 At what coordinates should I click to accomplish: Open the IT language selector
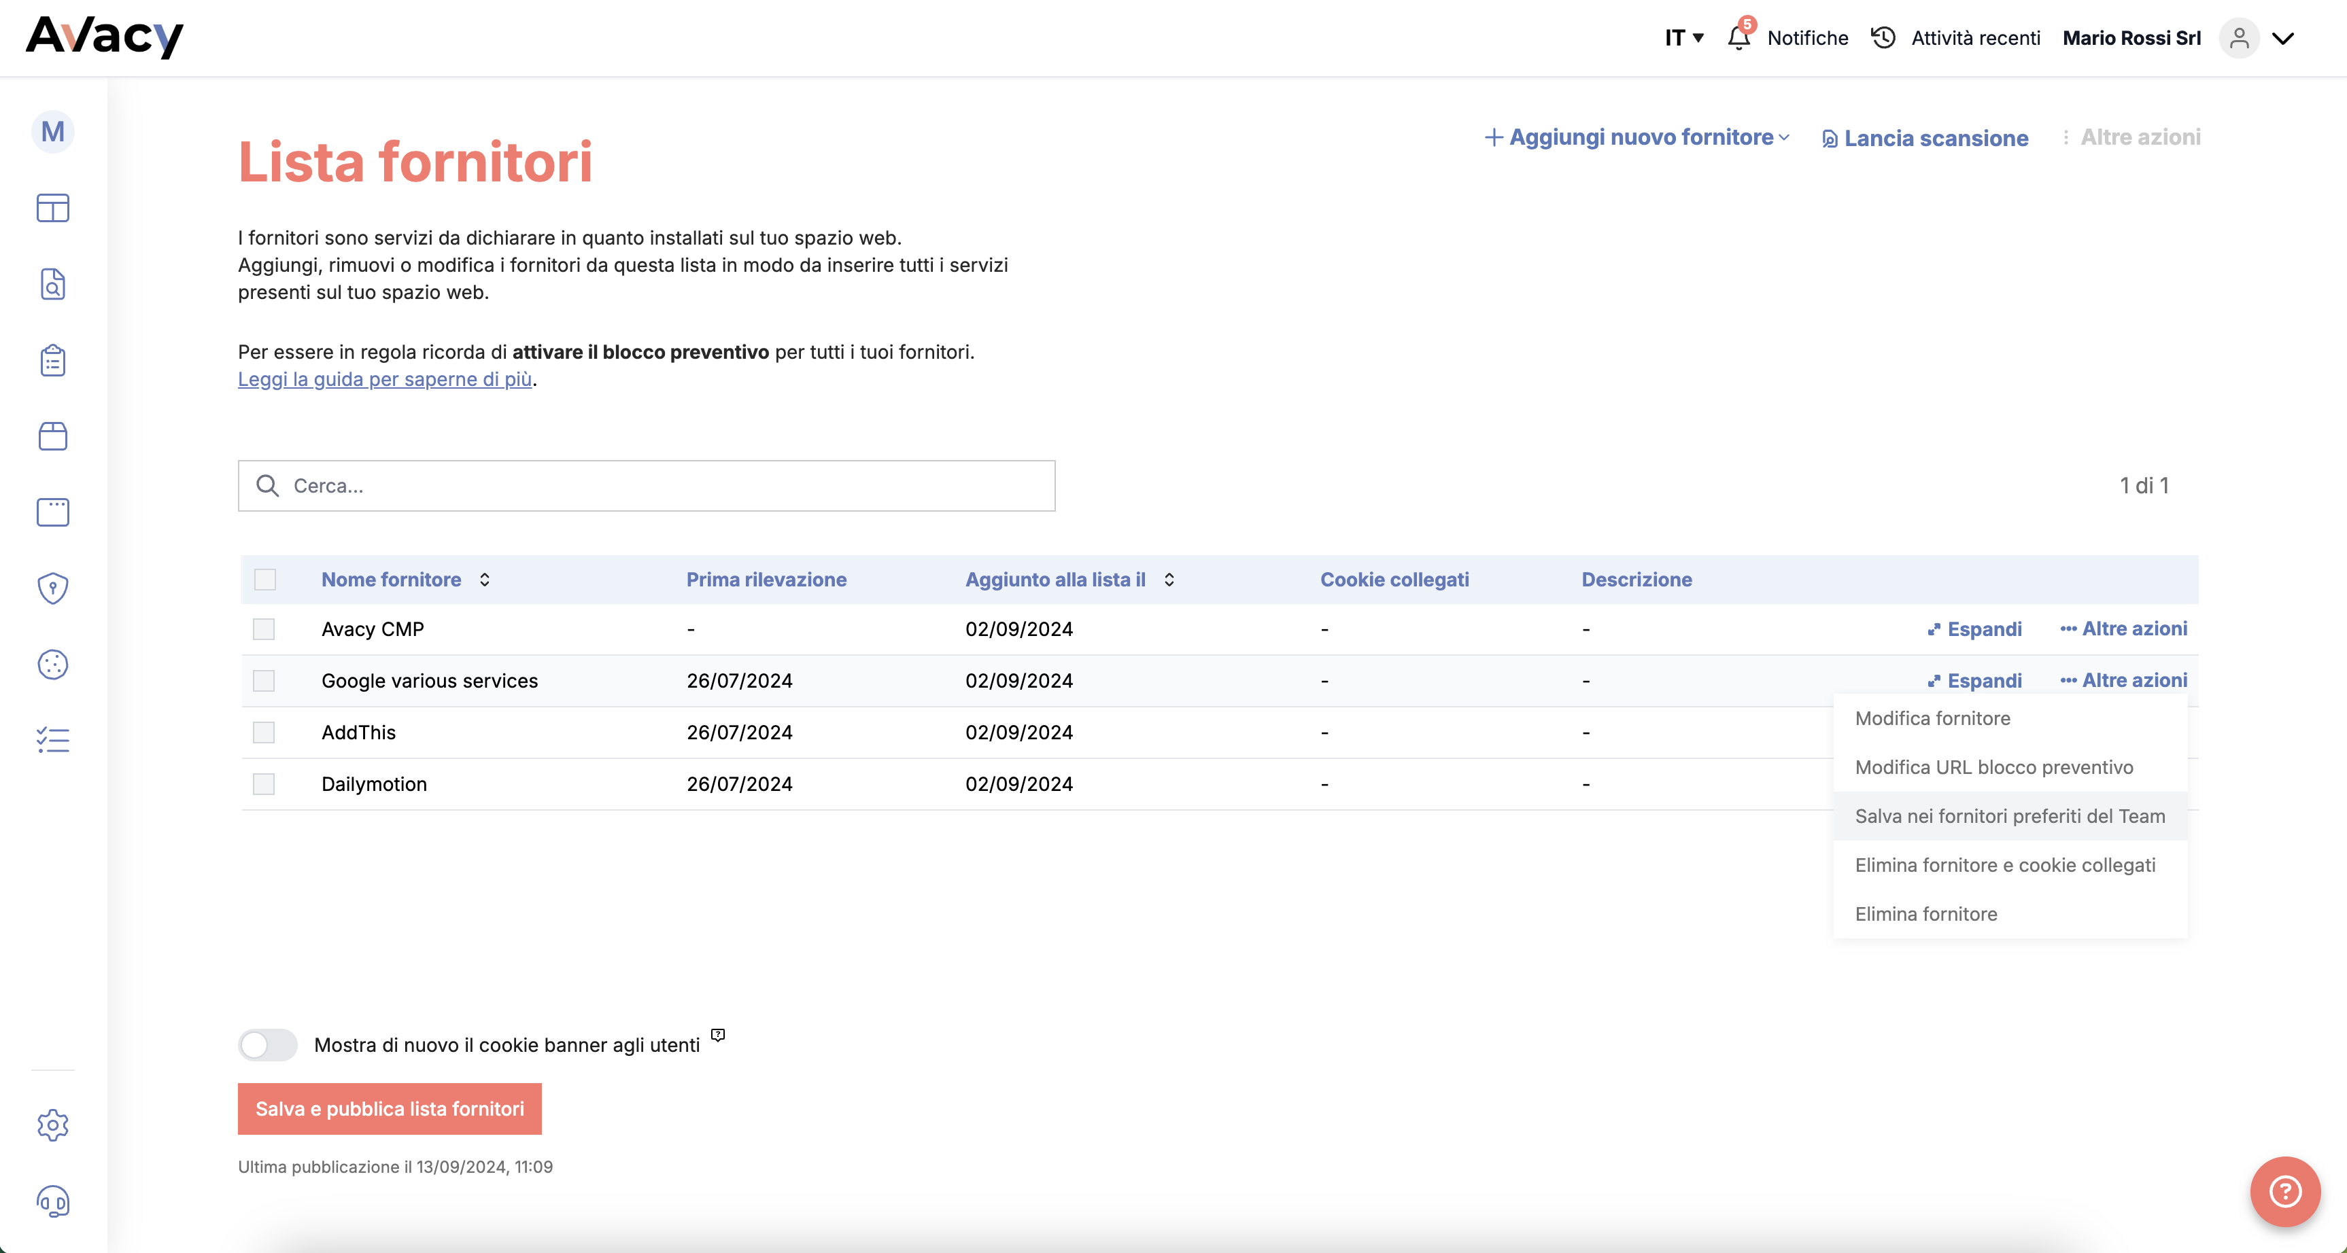(x=1683, y=37)
